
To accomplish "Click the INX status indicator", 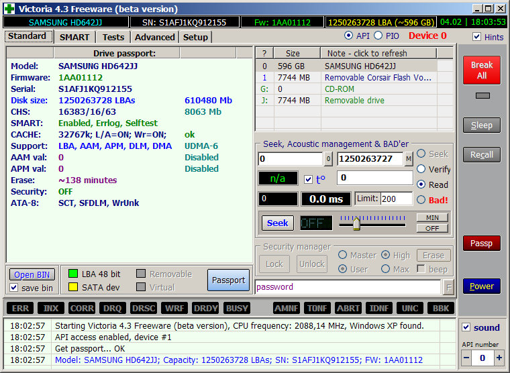I will coord(51,309).
